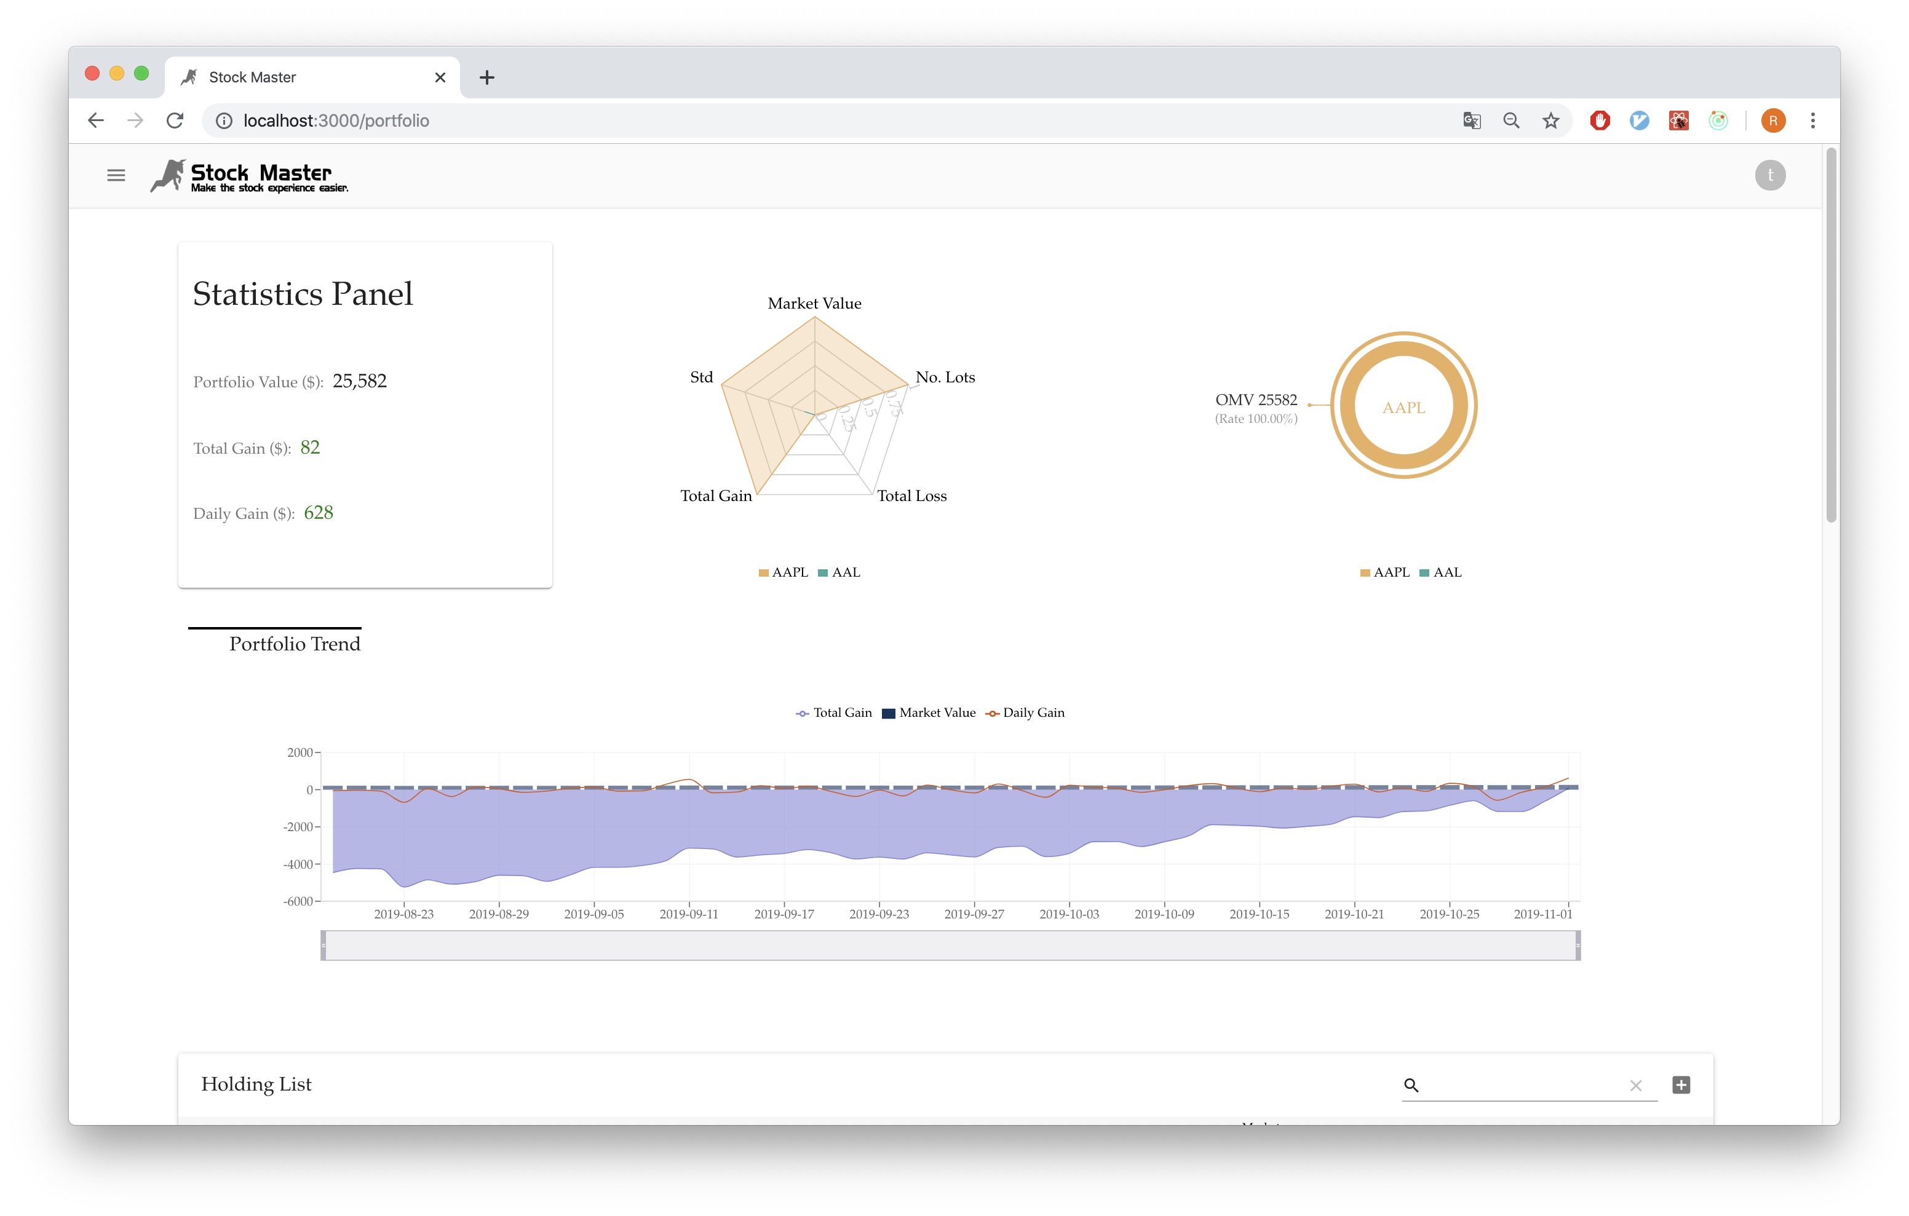Click the Total Gain value 82
1909x1216 pixels.
[310, 448]
